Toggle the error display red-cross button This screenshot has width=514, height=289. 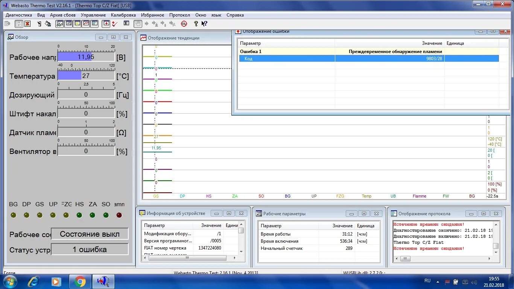pos(107,24)
